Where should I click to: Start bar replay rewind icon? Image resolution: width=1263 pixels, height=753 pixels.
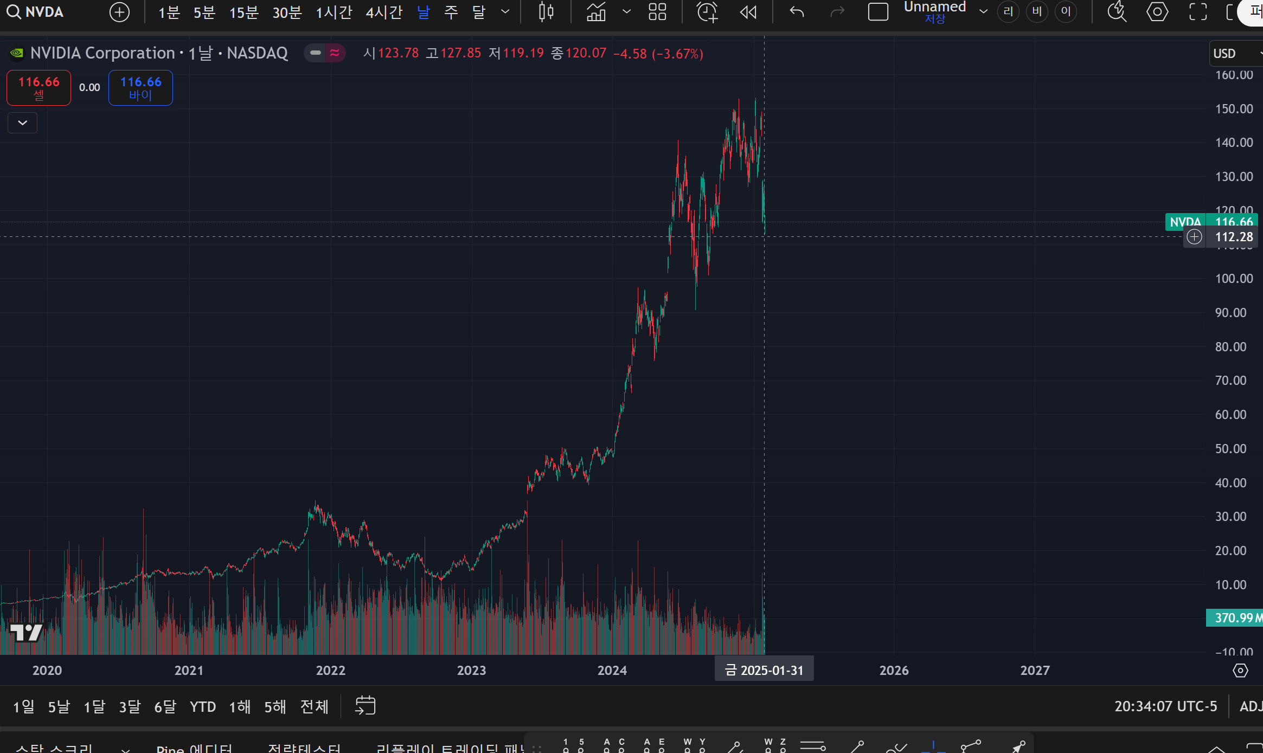point(748,12)
